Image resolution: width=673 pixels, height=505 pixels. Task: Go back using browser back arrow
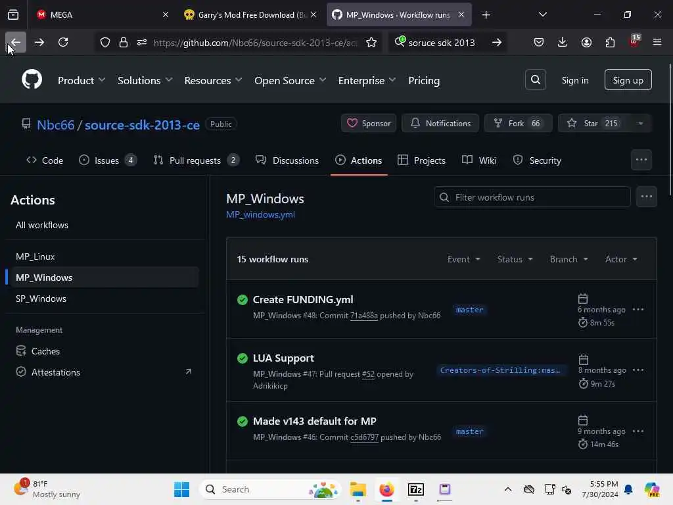(x=16, y=42)
